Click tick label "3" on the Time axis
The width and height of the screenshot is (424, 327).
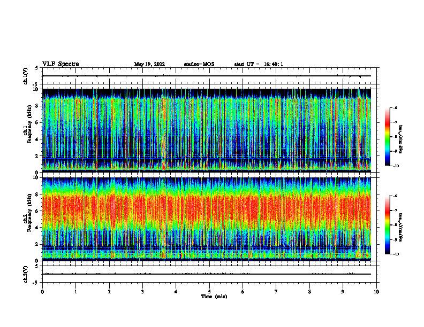[x=142, y=292]
